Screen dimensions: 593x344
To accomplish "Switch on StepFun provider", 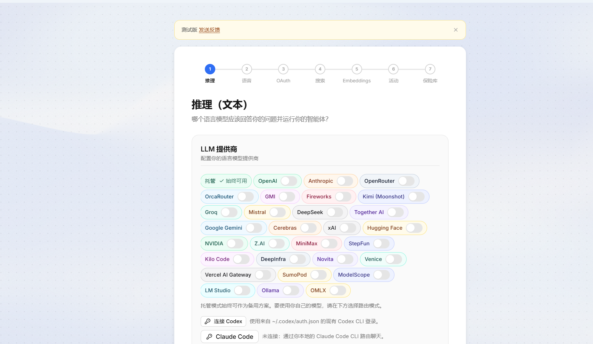I will tap(382, 244).
